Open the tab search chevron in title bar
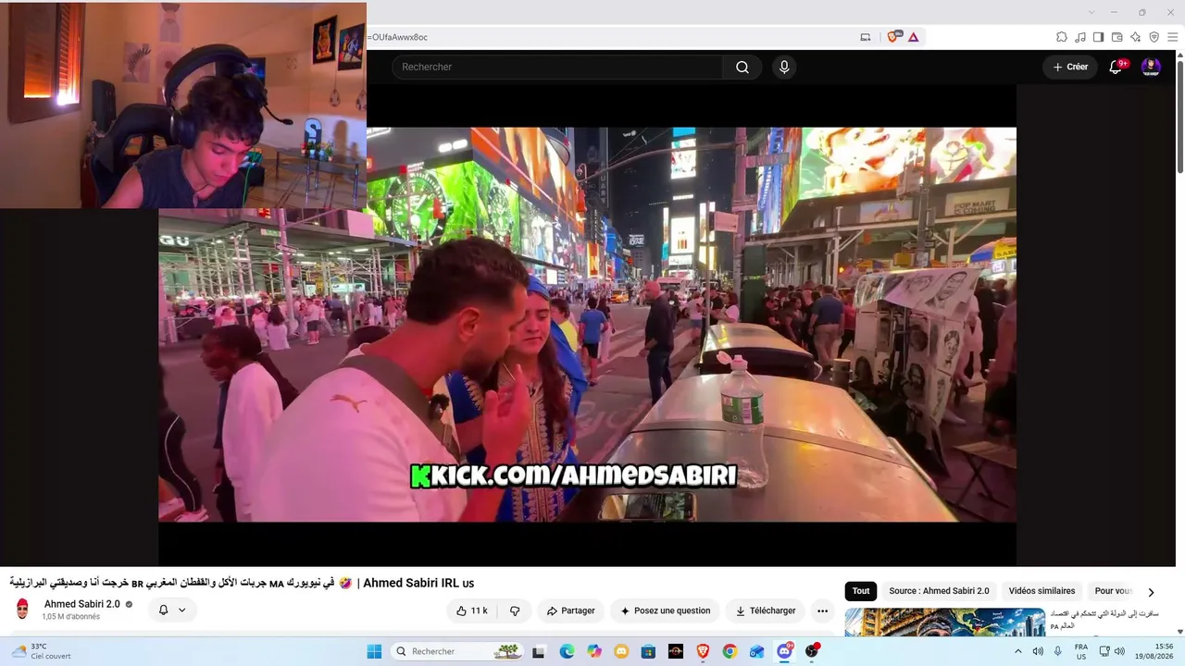The height and width of the screenshot is (666, 1185). coord(1091,12)
